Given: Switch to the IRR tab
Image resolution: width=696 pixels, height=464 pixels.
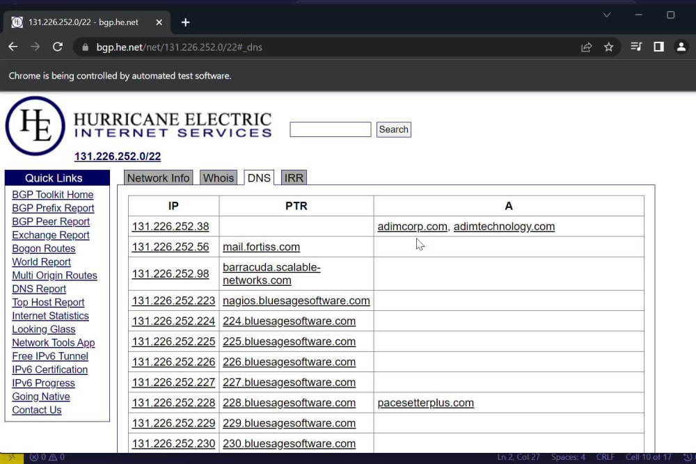Looking at the screenshot, I should pos(294,178).
